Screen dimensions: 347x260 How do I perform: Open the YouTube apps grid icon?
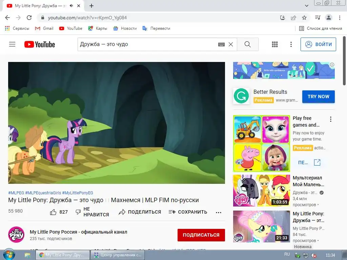tap(274, 44)
